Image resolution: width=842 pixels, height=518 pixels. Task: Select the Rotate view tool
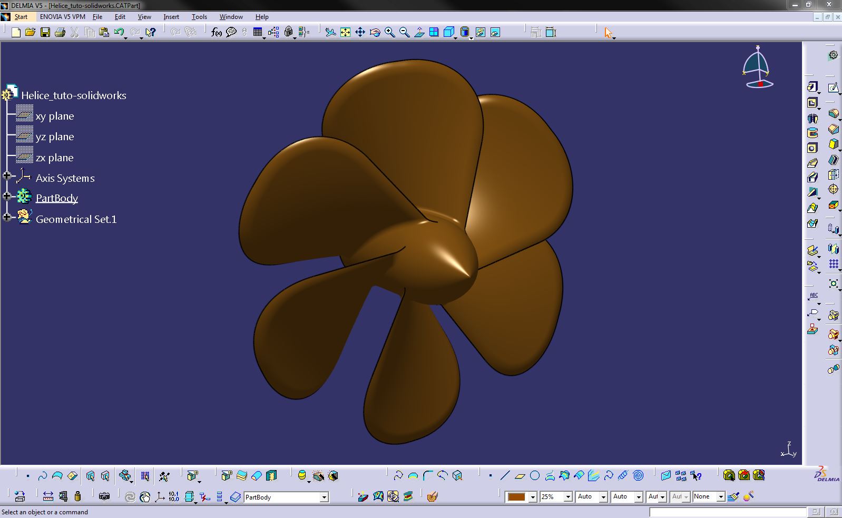coord(375,32)
